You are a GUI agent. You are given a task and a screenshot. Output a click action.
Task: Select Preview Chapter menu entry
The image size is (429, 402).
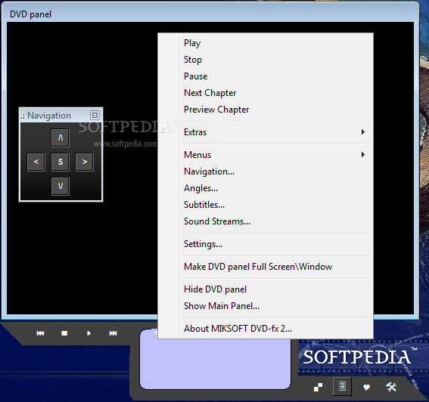[x=277, y=110]
